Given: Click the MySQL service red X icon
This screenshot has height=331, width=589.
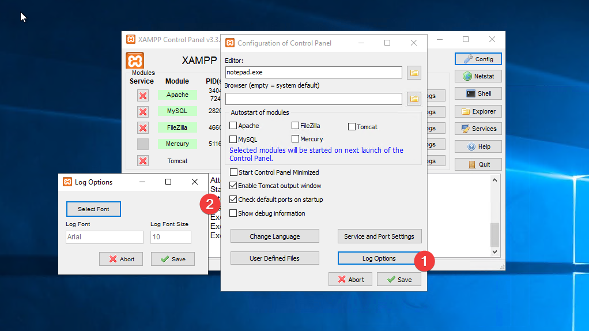Looking at the screenshot, I should click(x=143, y=112).
